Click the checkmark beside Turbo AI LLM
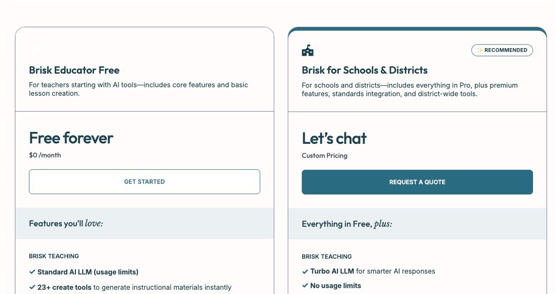 [x=305, y=271]
